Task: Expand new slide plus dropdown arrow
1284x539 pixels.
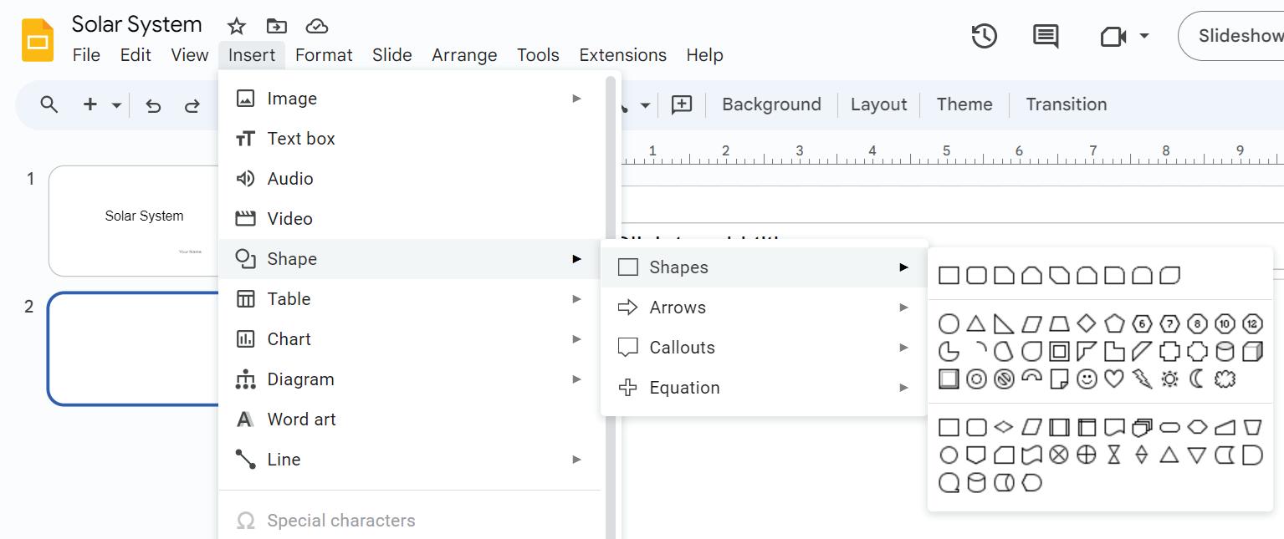Action: tap(116, 105)
